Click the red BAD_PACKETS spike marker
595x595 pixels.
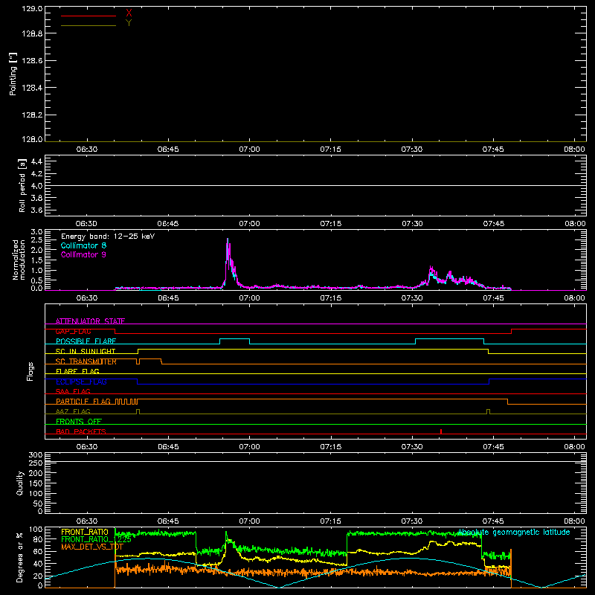coord(441,431)
